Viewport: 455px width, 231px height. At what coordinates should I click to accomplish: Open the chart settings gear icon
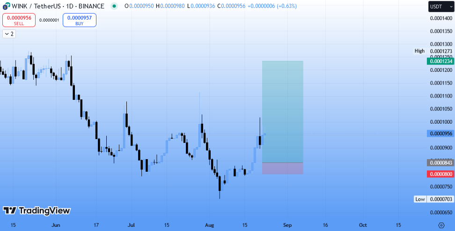pos(441,225)
